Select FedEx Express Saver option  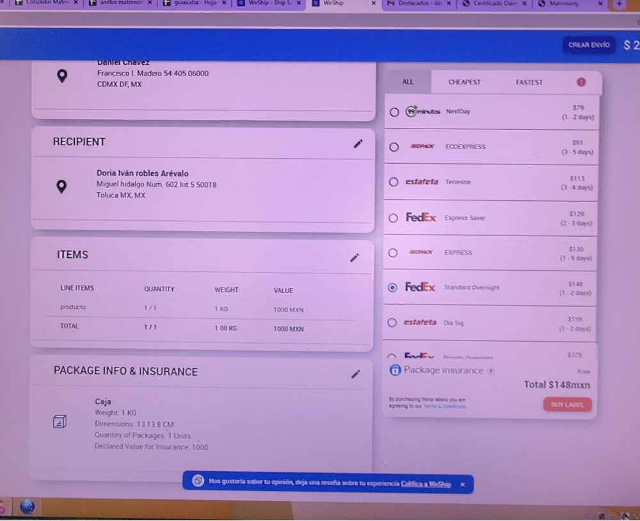pos(394,218)
